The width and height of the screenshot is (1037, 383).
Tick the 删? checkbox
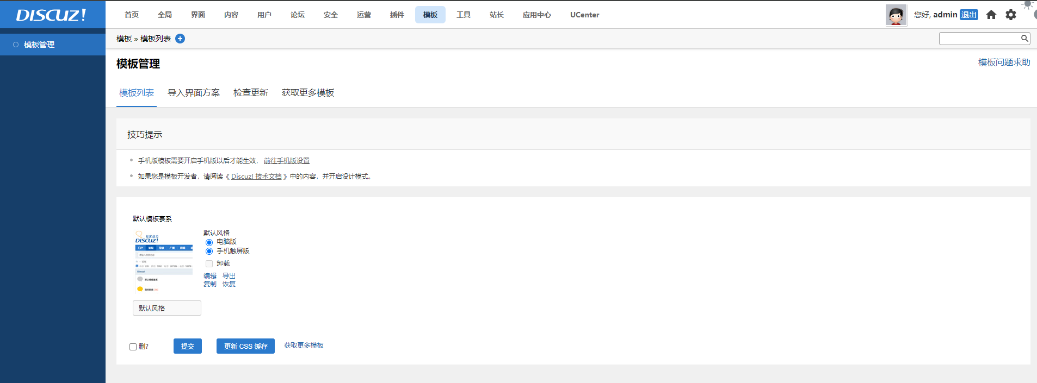[x=133, y=347]
